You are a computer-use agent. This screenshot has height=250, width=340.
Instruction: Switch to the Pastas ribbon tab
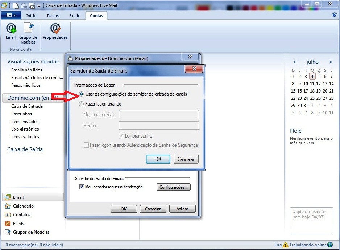tap(53, 16)
